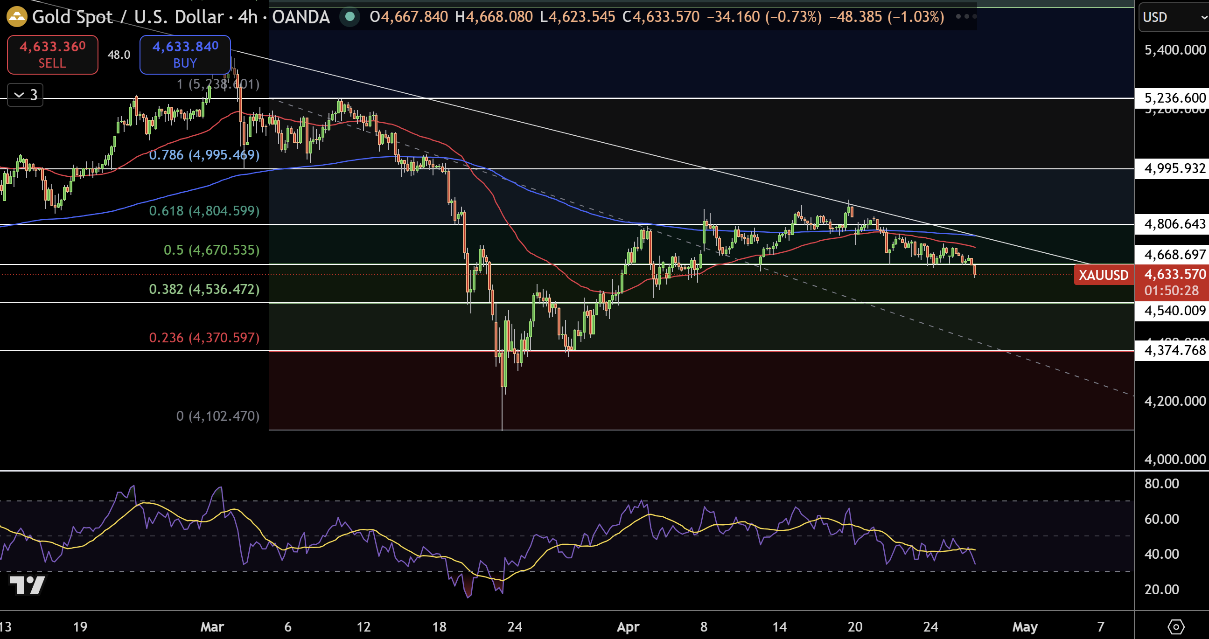
Task: Click the 5,236.600 price axis label
Action: click(x=1173, y=97)
